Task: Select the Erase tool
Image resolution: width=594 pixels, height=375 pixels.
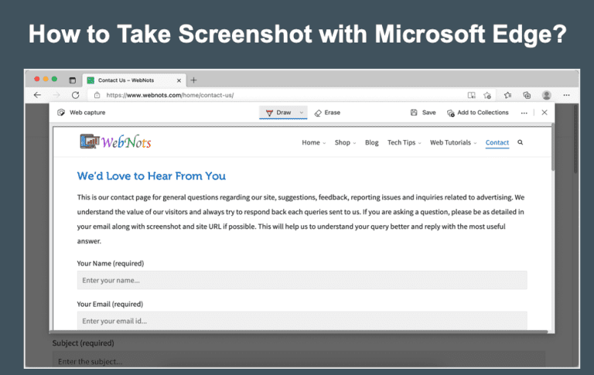Action: (327, 113)
